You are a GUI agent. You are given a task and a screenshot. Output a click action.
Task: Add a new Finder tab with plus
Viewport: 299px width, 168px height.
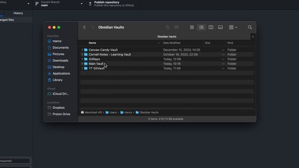pos(253,36)
